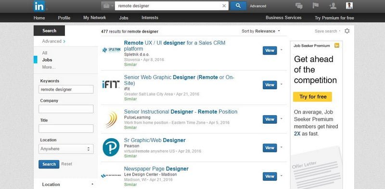Screen dimensions: 385x189
Task: Click the LinkedIn logo icon
Action: (x=39, y=6)
